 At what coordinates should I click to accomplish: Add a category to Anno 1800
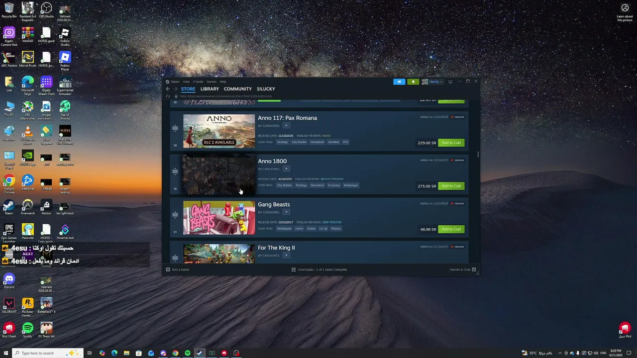tap(286, 169)
